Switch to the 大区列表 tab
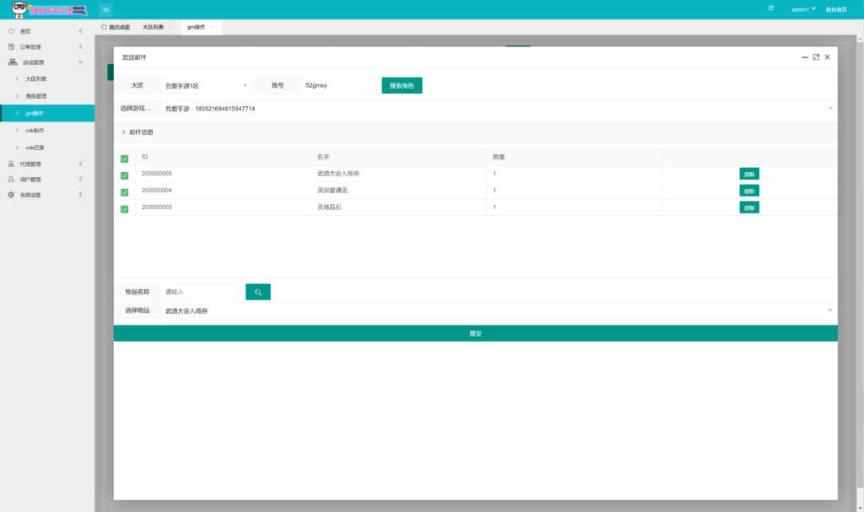 pyautogui.click(x=153, y=27)
